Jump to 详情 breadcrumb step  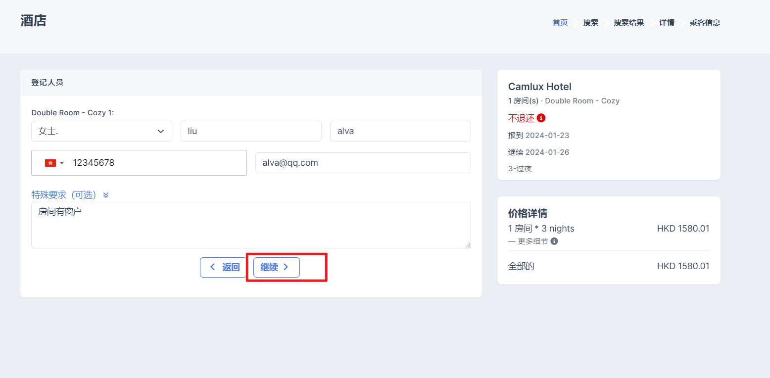click(667, 23)
